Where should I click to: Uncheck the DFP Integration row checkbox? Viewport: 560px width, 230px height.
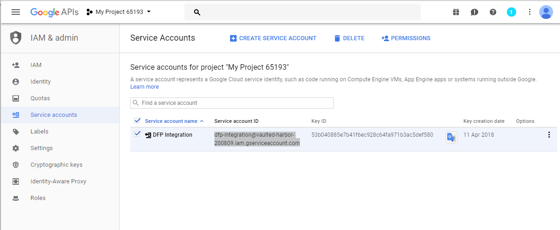137,134
